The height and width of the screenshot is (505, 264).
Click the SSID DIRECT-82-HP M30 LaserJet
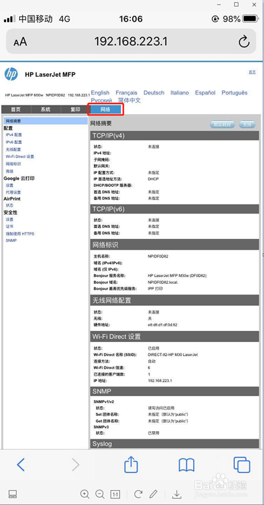[x=172, y=355]
